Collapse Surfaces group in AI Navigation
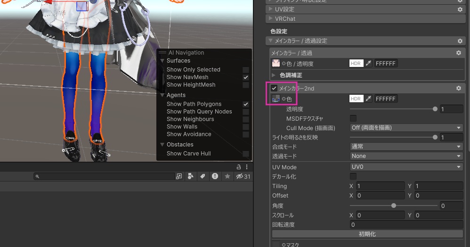The image size is (470, 247). [162, 61]
